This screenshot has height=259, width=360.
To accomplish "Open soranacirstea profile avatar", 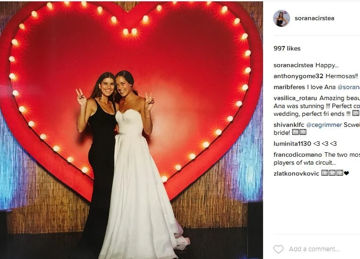I will click(x=282, y=18).
